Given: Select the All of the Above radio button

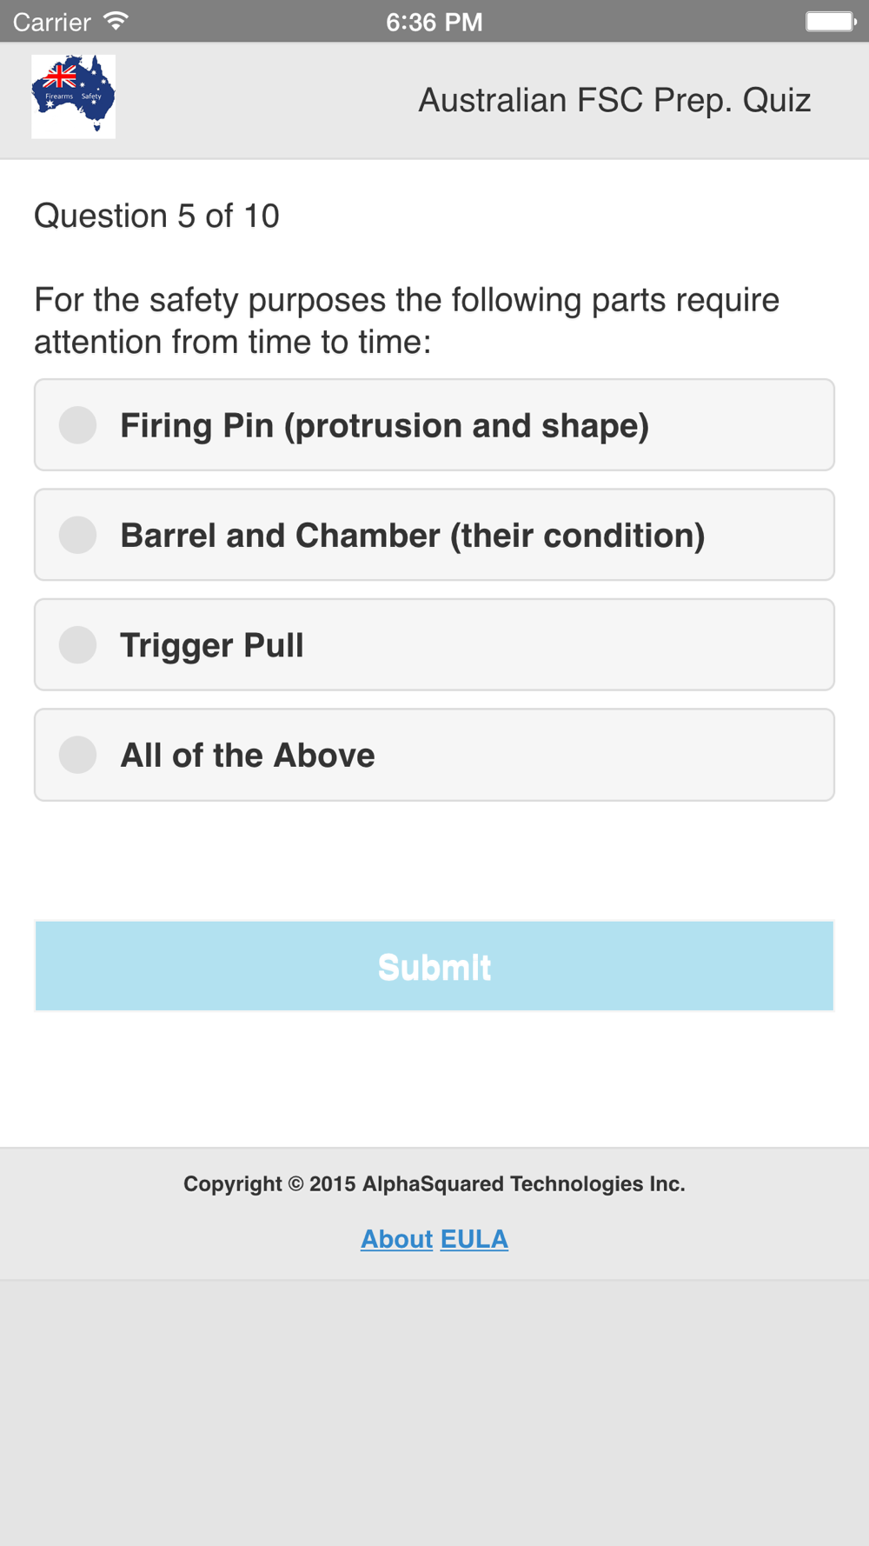Looking at the screenshot, I should [77, 755].
